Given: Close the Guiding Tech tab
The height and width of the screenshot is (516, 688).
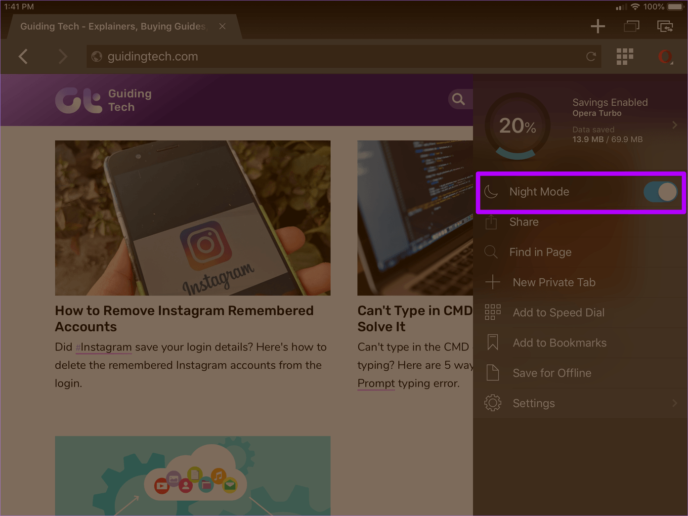Looking at the screenshot, I should click(222, 26).
